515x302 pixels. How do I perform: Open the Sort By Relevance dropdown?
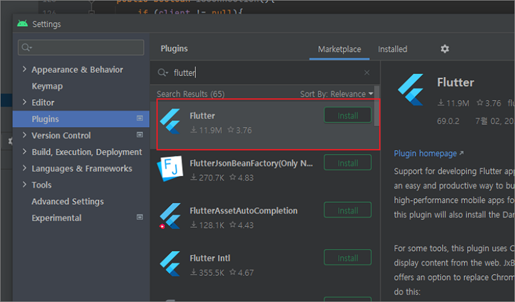pos(336,94)
